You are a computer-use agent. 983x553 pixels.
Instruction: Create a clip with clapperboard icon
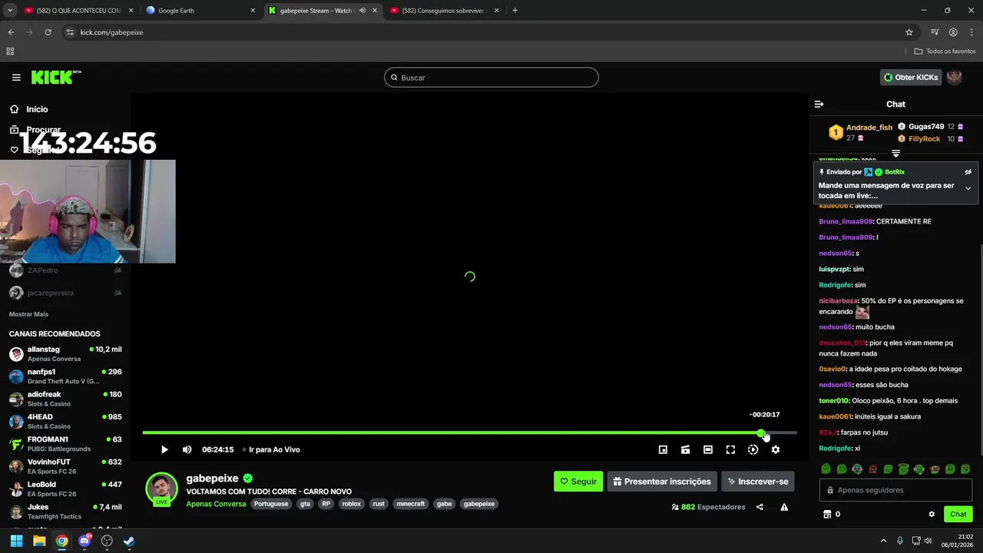[685, 449]
